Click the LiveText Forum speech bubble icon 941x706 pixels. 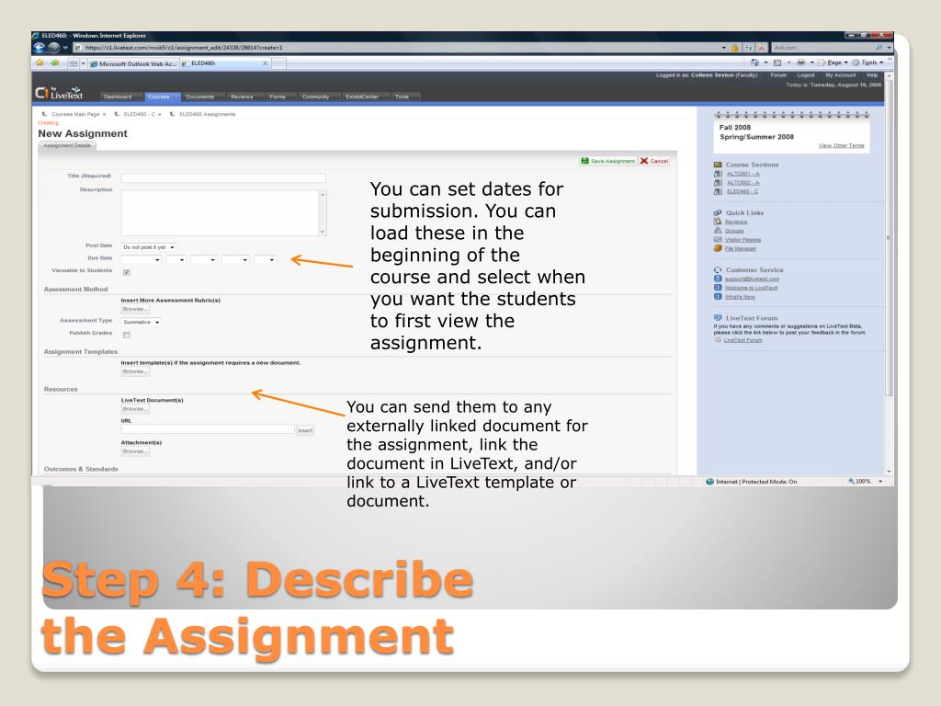[718, 317]
